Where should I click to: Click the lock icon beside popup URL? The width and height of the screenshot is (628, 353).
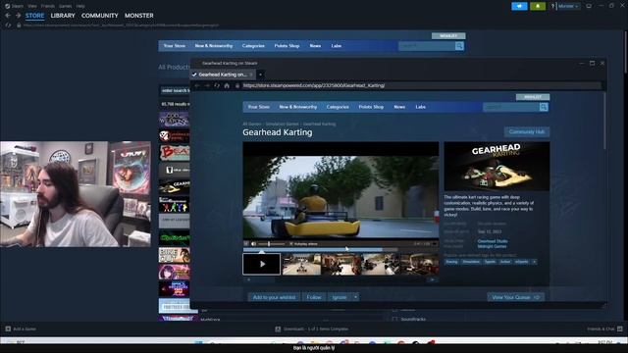(x=237, y=85)
